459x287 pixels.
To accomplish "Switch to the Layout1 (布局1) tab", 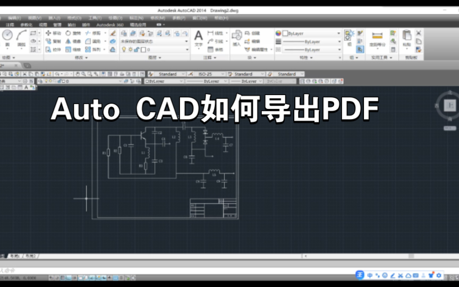I will 15,256.
